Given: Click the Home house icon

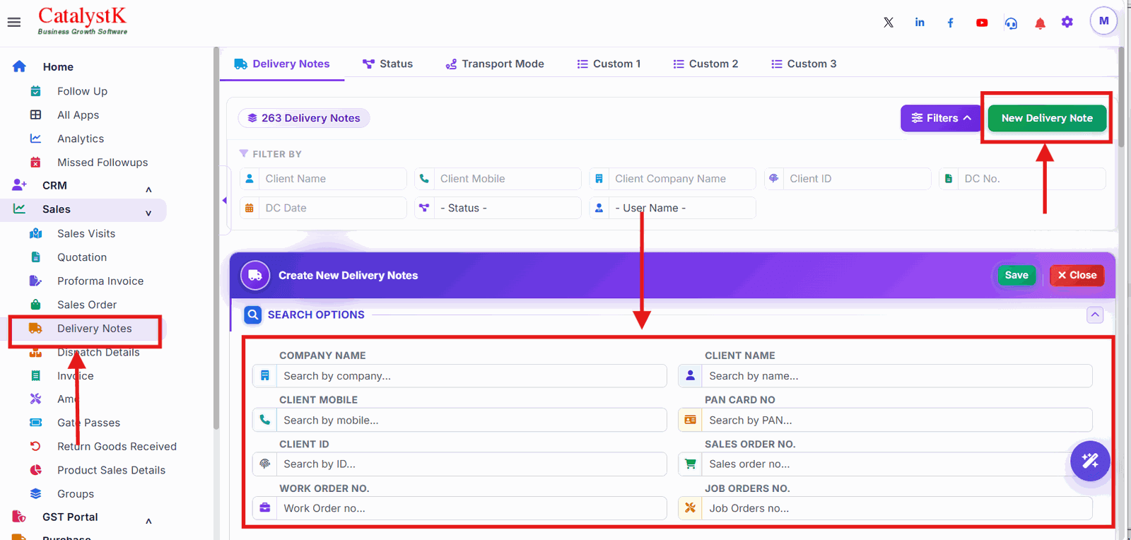Looking at the screenshot, I should point(19,66).
